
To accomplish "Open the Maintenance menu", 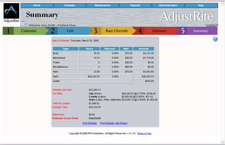I will pyautogui.click(x=102, y=5).
